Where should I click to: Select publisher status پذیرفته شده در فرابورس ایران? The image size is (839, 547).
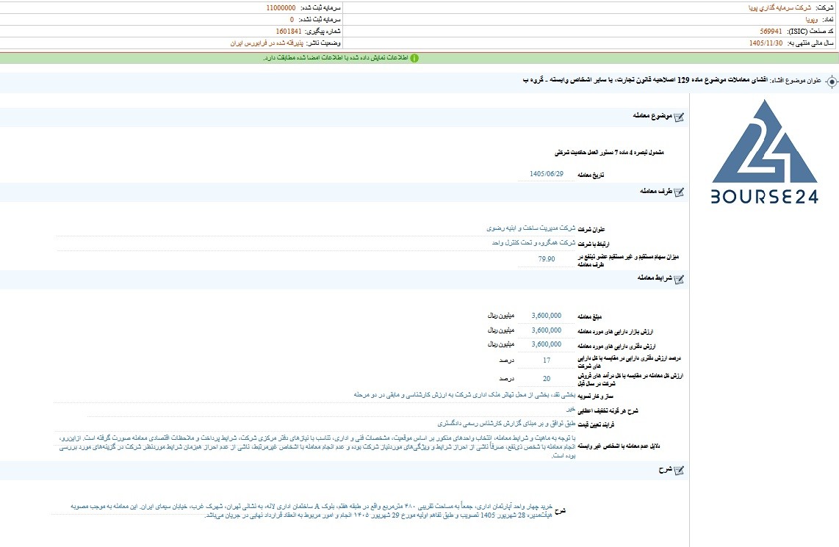tap(267, 43)
